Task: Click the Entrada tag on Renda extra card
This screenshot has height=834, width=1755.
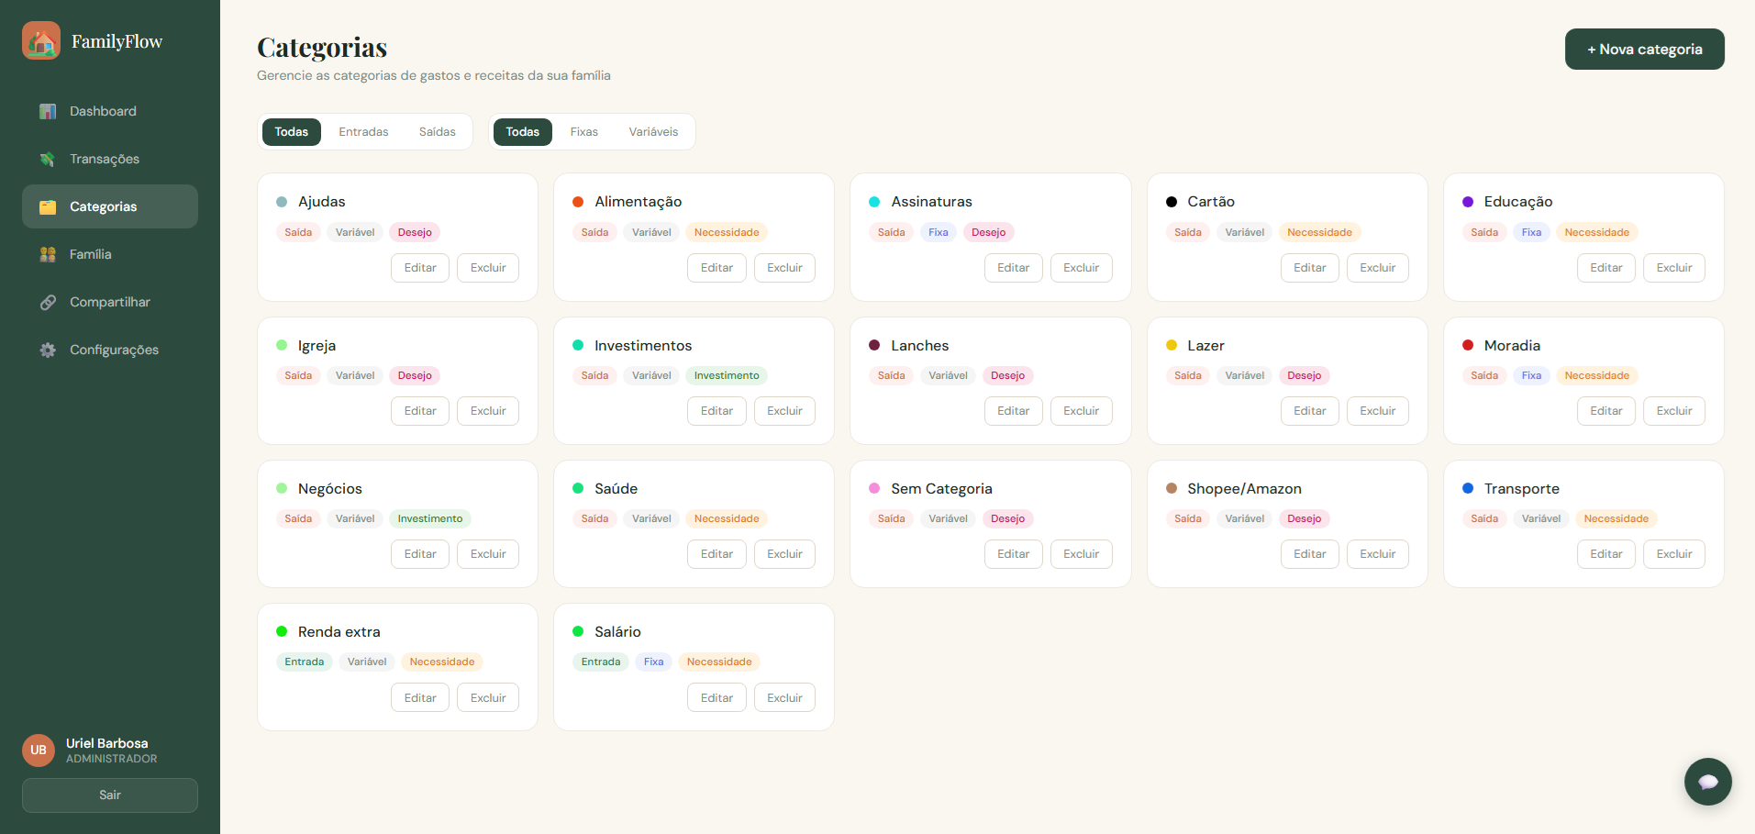Action: pyautogui.click(x=305, y=662)
